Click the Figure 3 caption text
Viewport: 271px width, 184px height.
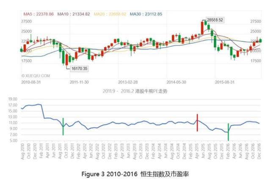[135, 174]
